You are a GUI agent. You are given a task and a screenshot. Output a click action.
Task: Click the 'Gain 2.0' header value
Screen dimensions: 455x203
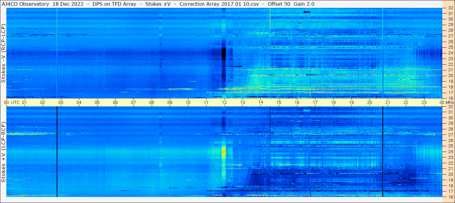tap(304, 4)
